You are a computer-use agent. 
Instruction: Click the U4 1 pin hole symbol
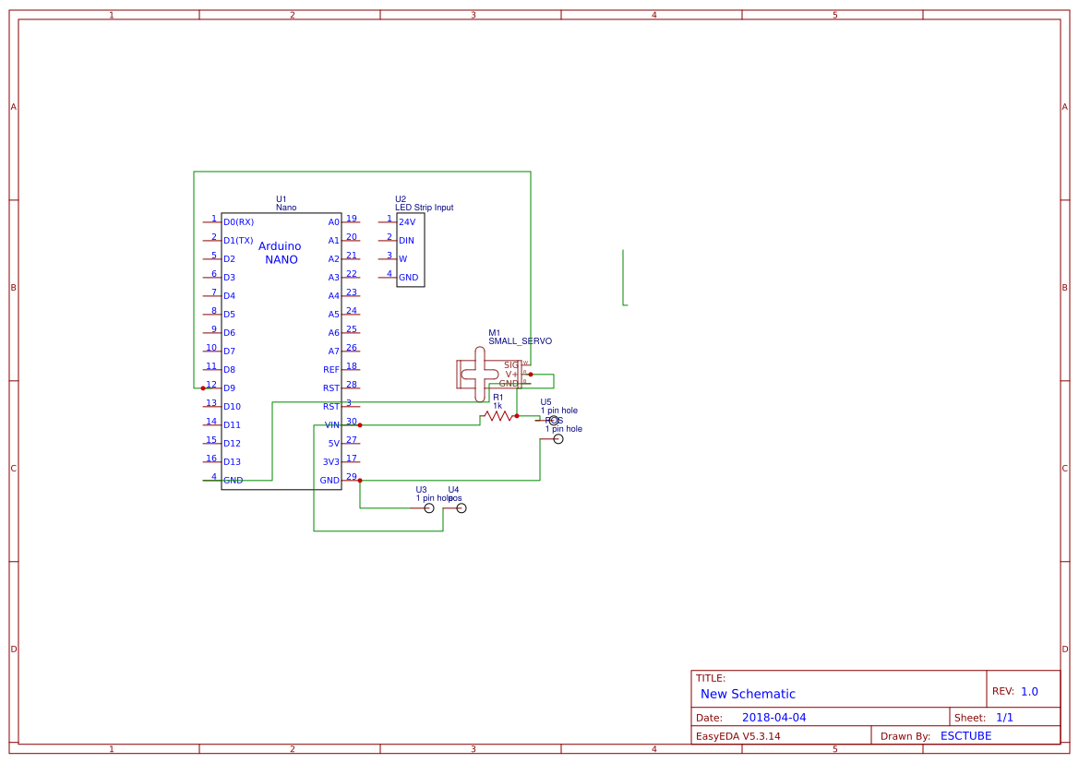pyautogui.click(x=462, y=507)
